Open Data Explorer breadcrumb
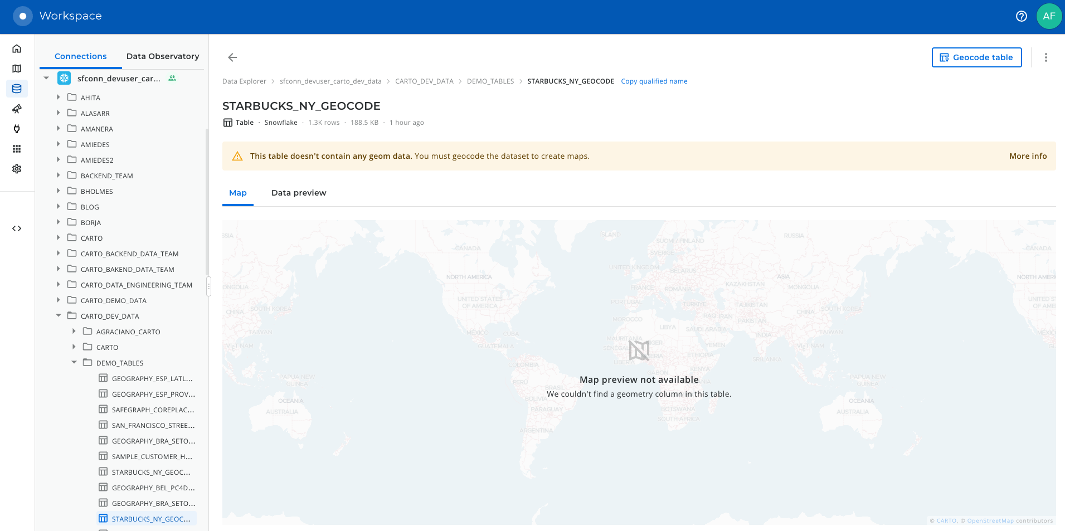The height and width of the screenshot is (531, 1065). pos(244,81)
